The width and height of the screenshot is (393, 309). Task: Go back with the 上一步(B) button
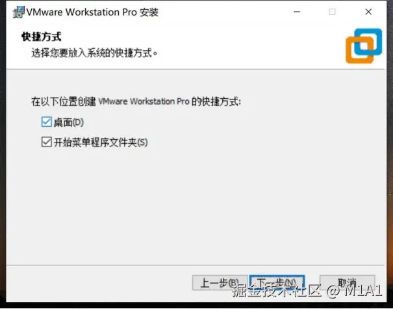pyautogui.click(x=220, y=283)
